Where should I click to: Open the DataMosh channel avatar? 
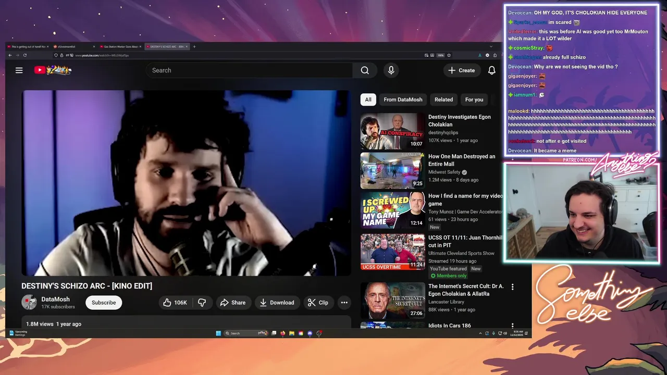(x=29, y=303)
